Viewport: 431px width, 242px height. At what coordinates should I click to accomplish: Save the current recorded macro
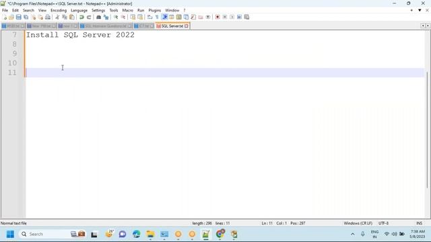pos(247,17)
